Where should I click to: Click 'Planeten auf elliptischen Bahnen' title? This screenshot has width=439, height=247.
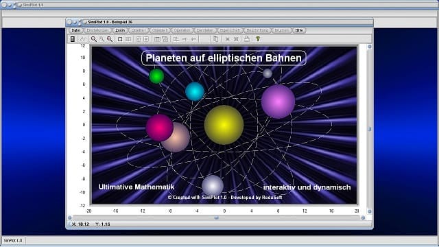(x=224, y=58)
